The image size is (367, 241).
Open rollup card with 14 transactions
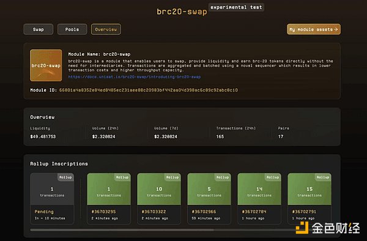click(x=259, y=199)
